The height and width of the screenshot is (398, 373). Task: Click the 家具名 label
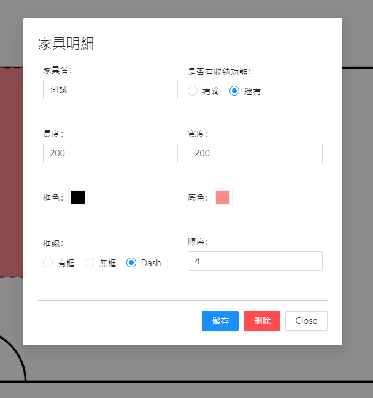click(58, 70)
